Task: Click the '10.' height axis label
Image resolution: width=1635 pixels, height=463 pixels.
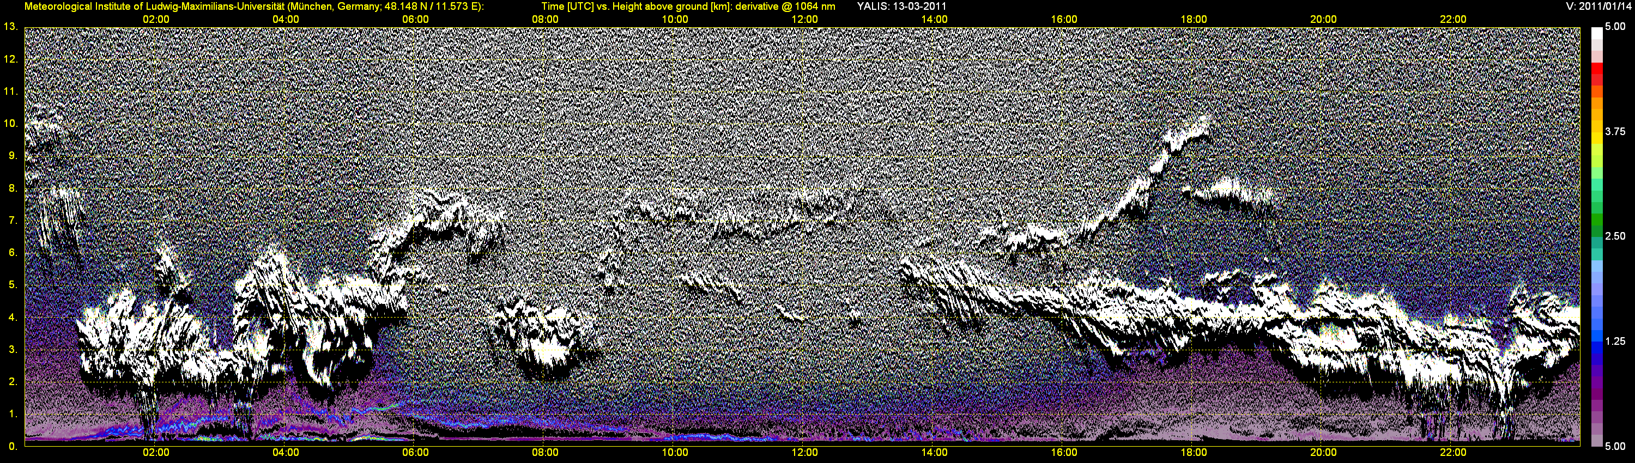Action: click(x=11, y=124)
